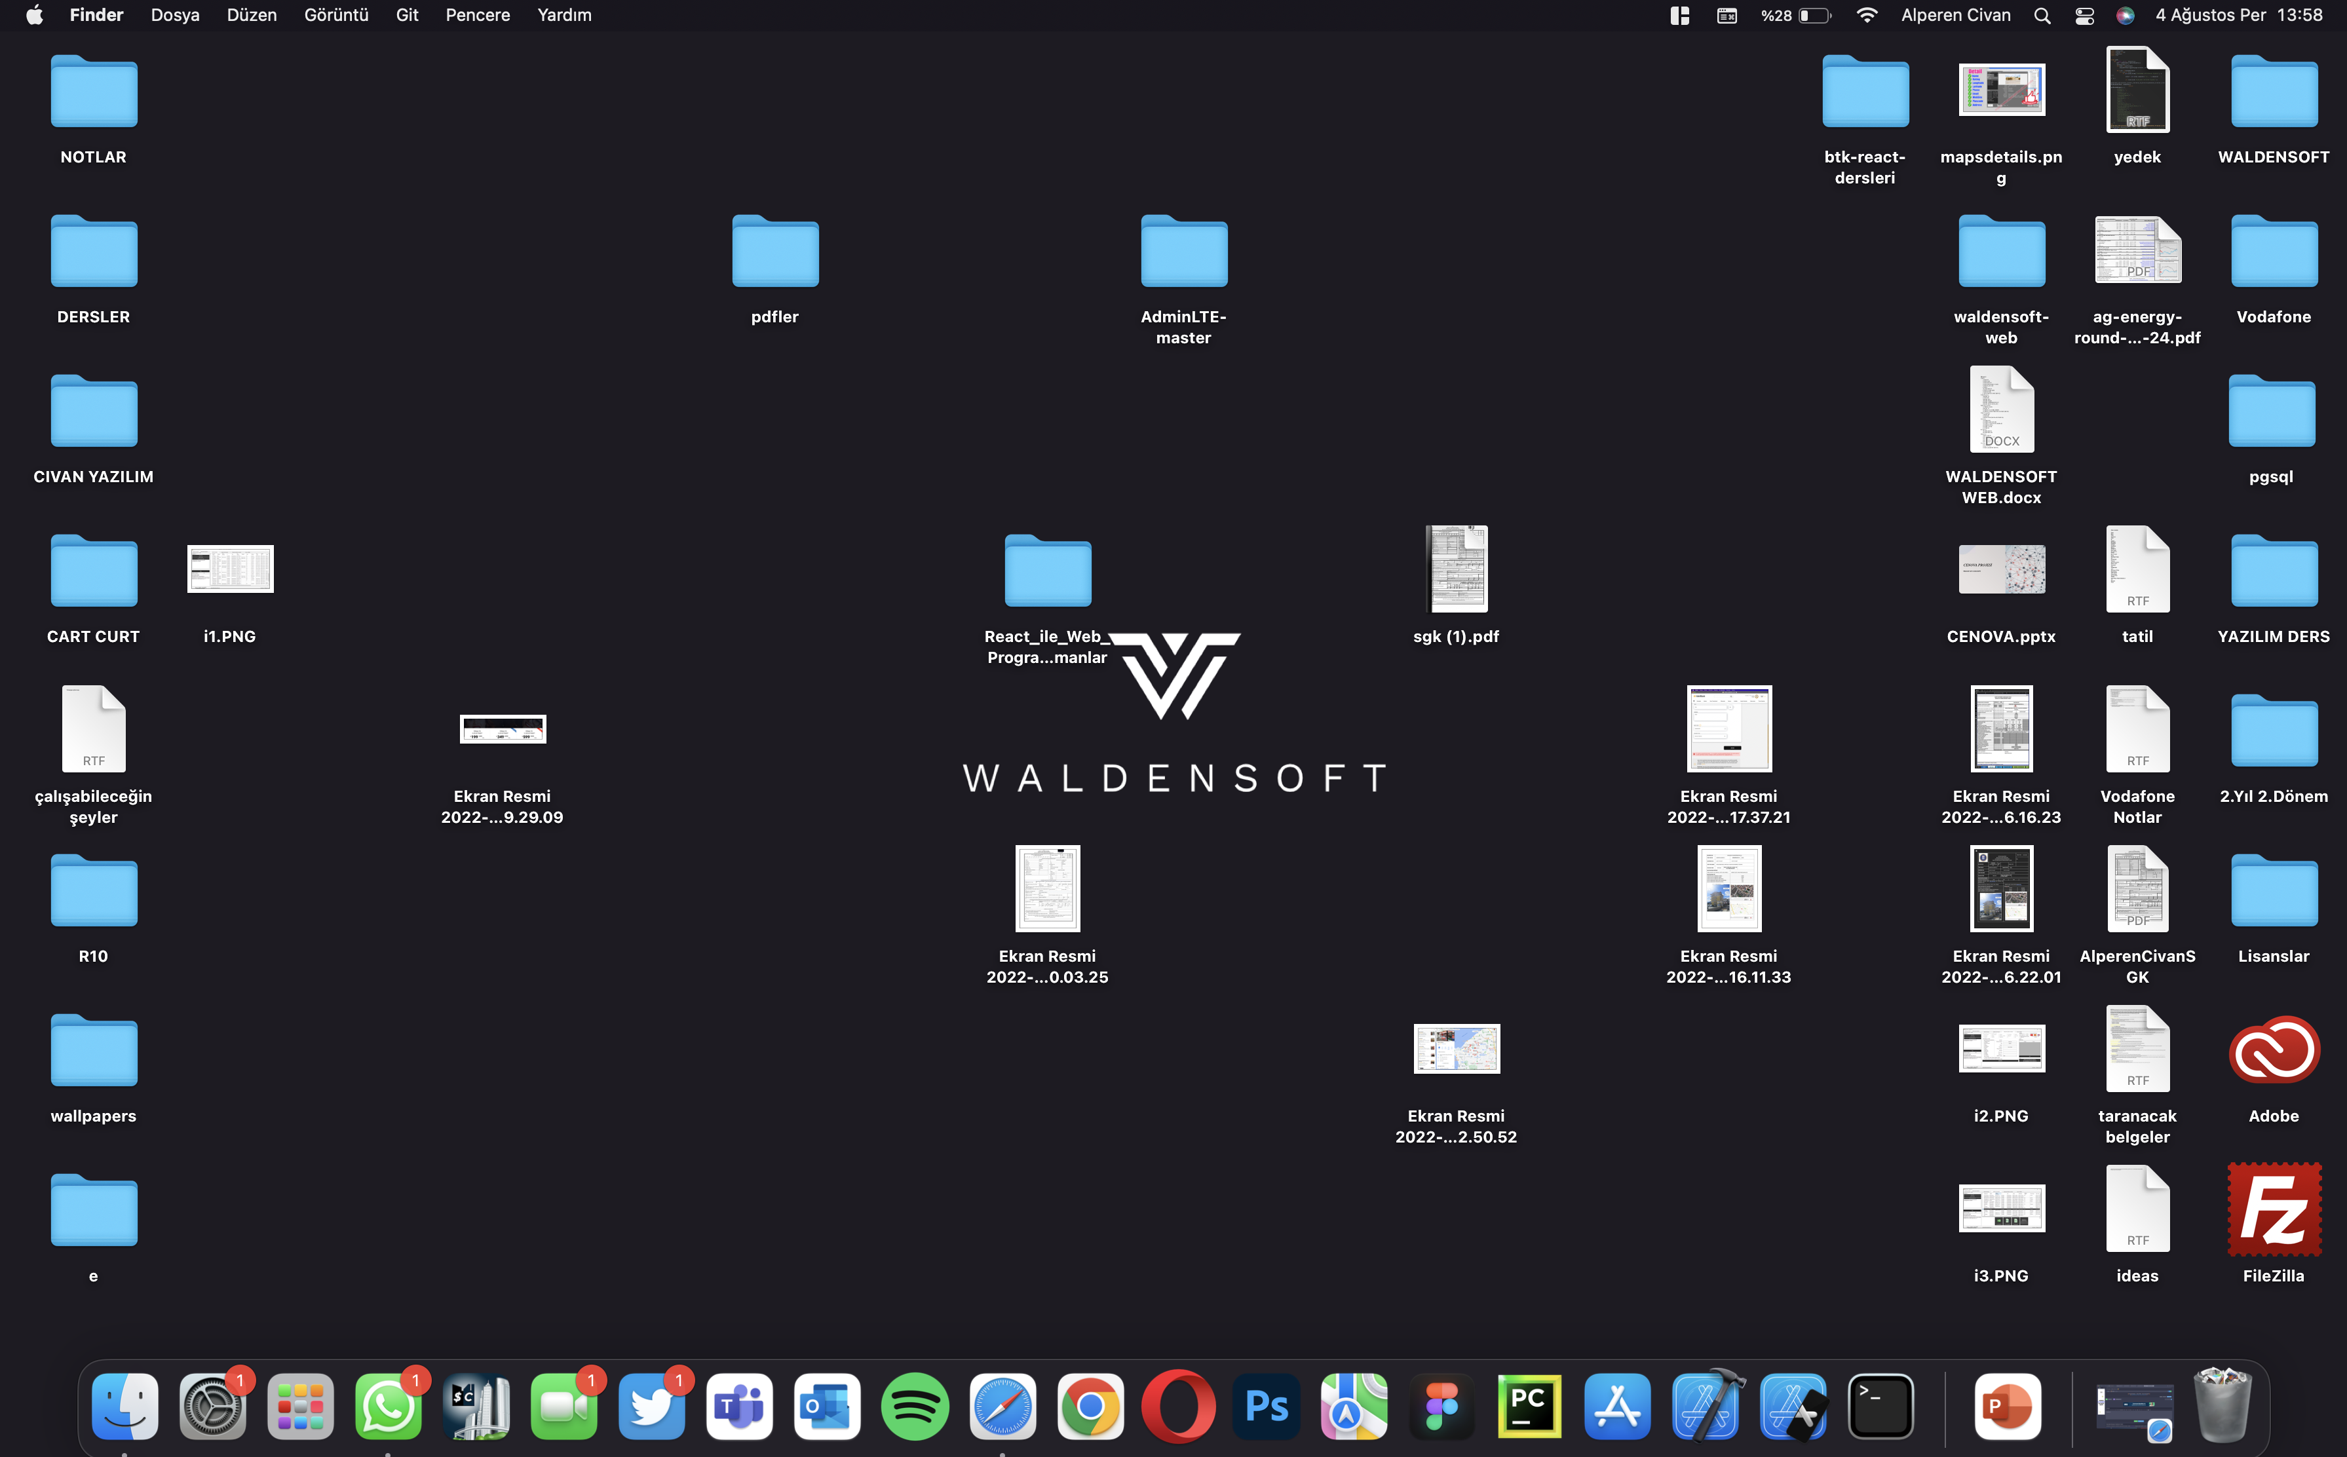Open Safari from the Dock

[1002, 1406]
